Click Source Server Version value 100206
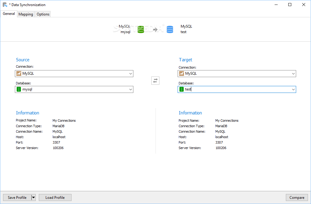Image resolution: width=311 pixels, height=204 pixels. coord(58,148)
